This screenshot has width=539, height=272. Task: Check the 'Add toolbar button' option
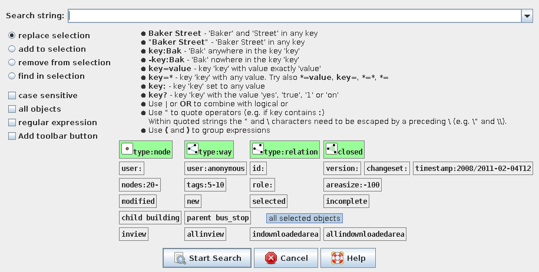(12, 136)
